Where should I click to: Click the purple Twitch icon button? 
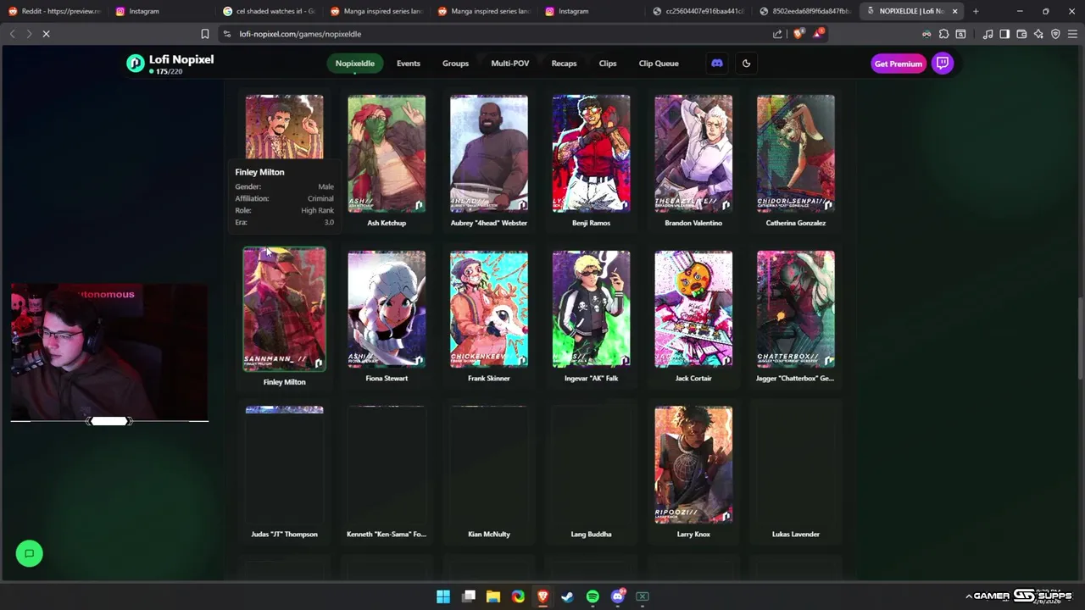point(943,64)
